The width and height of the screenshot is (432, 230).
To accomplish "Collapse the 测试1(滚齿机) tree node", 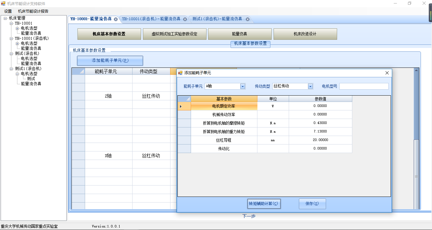I will coord(11,69).
